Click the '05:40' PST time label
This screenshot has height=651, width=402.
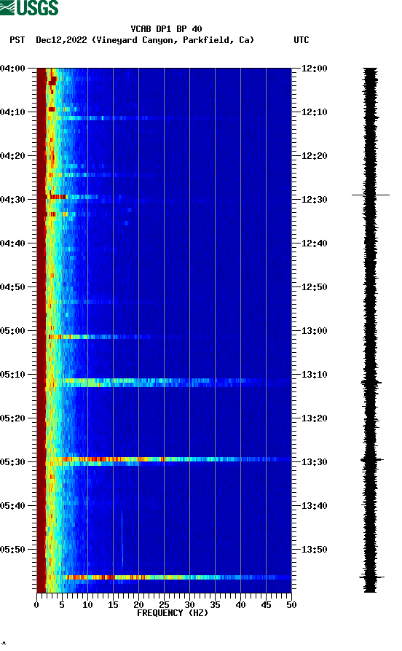tap(12, 506)
